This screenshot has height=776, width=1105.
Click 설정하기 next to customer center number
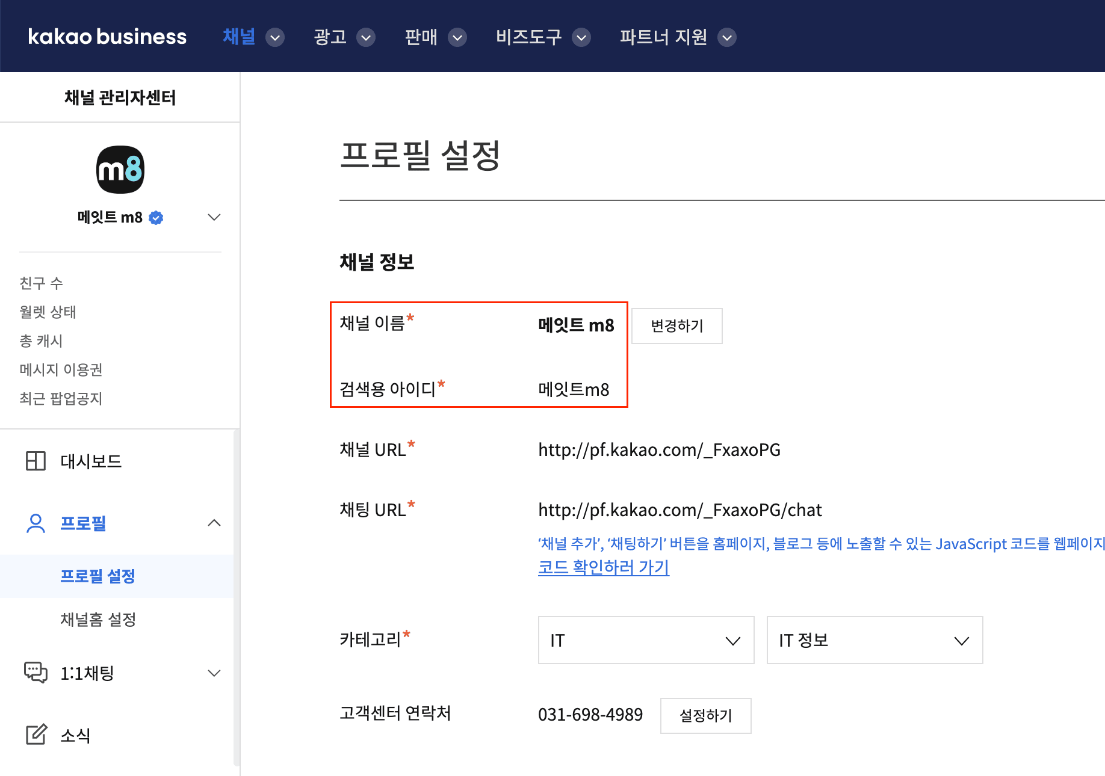[705, 715]
